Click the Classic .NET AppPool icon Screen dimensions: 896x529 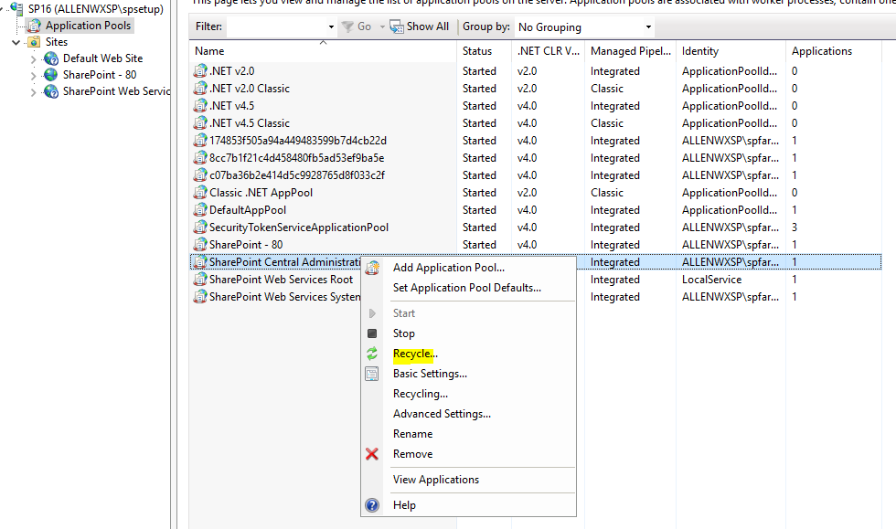click(200, 193)
